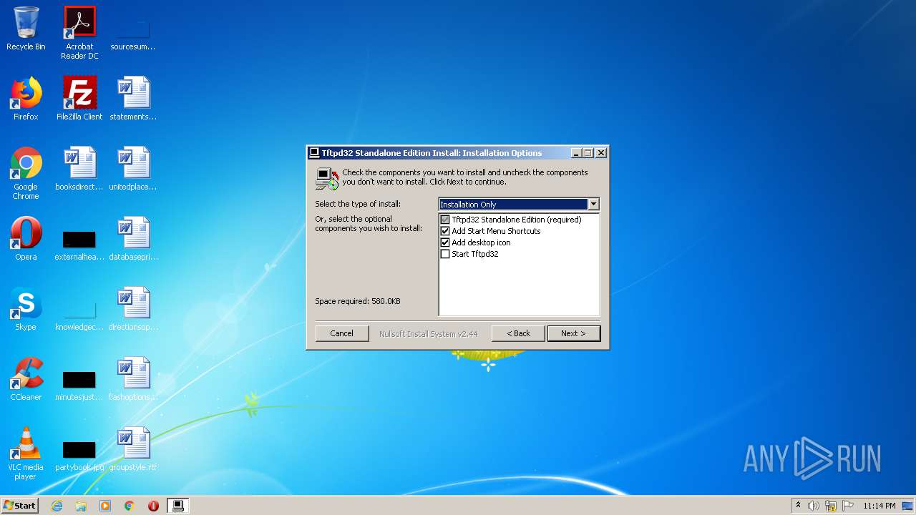The width and height of the screenshot is (916, 515).
Task: Select the flashoptions Word document
Action: coord(133,379)
